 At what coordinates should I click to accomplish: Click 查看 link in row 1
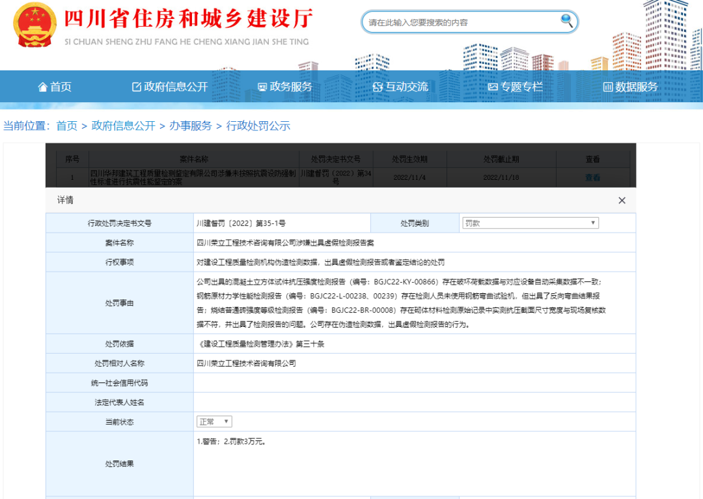tap(593, 178)
